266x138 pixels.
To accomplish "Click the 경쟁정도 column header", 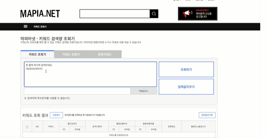I will (171, 126).
